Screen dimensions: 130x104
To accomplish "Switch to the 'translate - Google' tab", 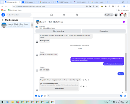I will pos(99,2).
